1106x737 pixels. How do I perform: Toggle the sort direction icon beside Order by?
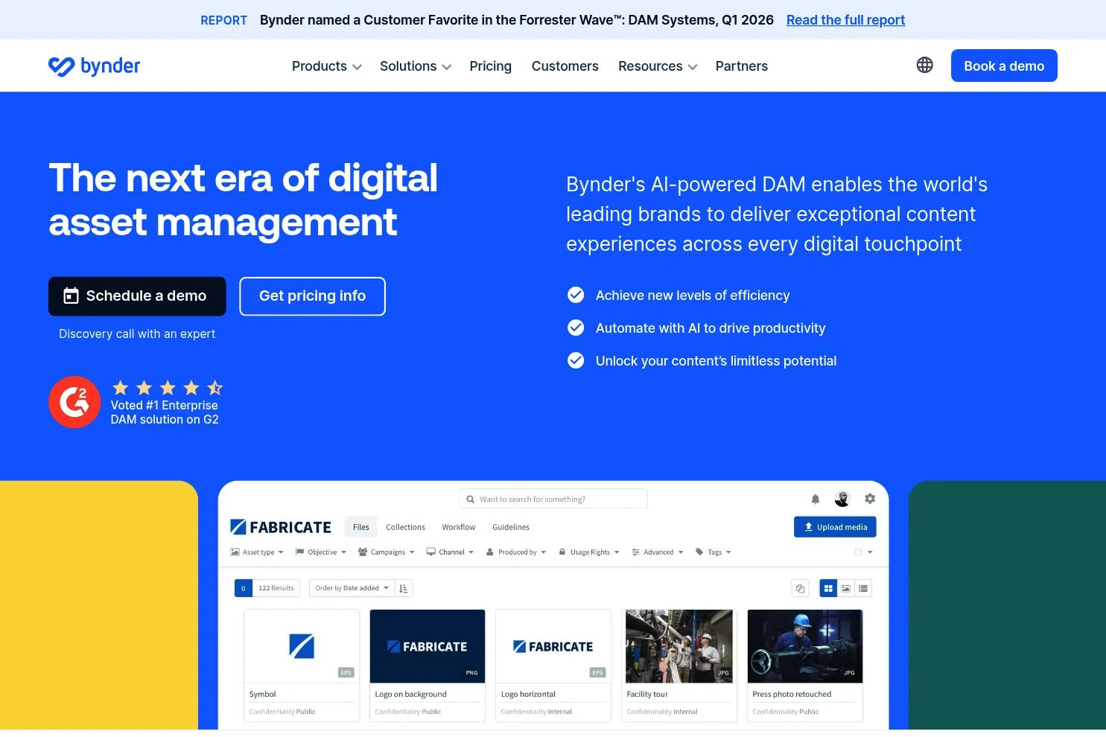(404, 588)
